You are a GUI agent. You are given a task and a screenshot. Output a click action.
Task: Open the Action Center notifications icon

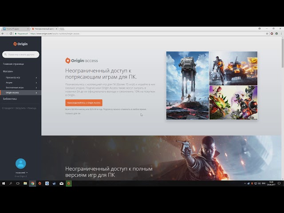tap(279, 183)
